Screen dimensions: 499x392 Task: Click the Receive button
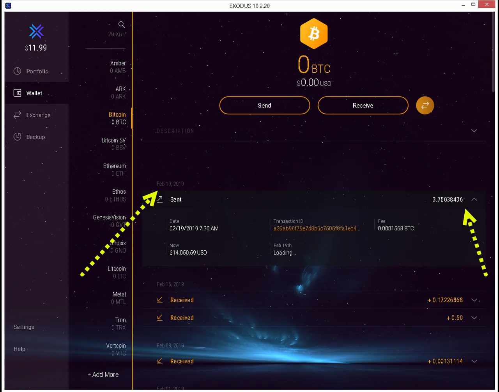363,105
